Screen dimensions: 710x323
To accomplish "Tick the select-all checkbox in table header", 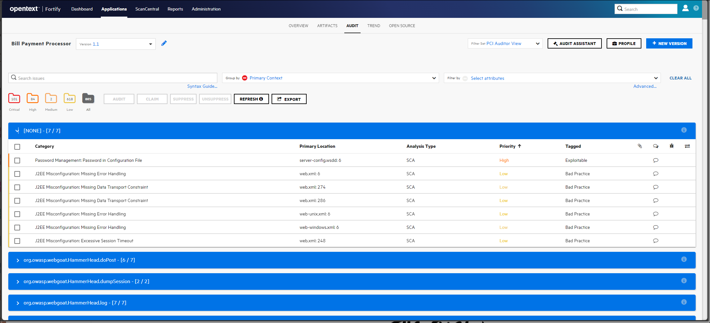I will (17, 147).
